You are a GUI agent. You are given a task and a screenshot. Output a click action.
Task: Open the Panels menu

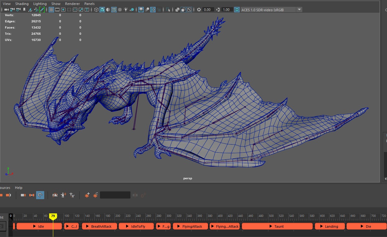(89, 4)
